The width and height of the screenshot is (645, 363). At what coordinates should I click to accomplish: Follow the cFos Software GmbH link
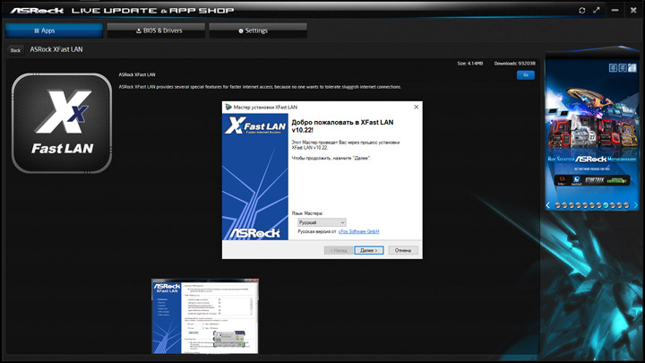pos(358,232)
